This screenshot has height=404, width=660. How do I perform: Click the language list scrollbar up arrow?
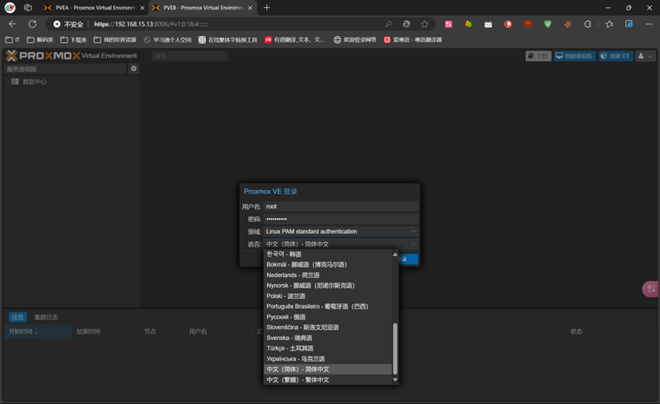pos(394,254)
